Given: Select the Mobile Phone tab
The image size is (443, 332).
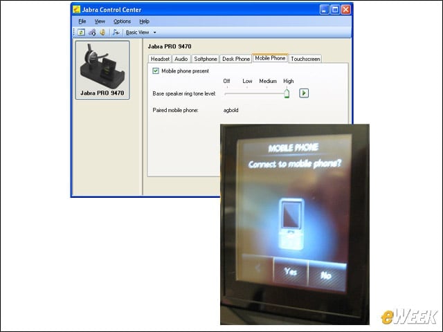Looking at the screenshot, I should pyautogui.click(x=270, y=58).
